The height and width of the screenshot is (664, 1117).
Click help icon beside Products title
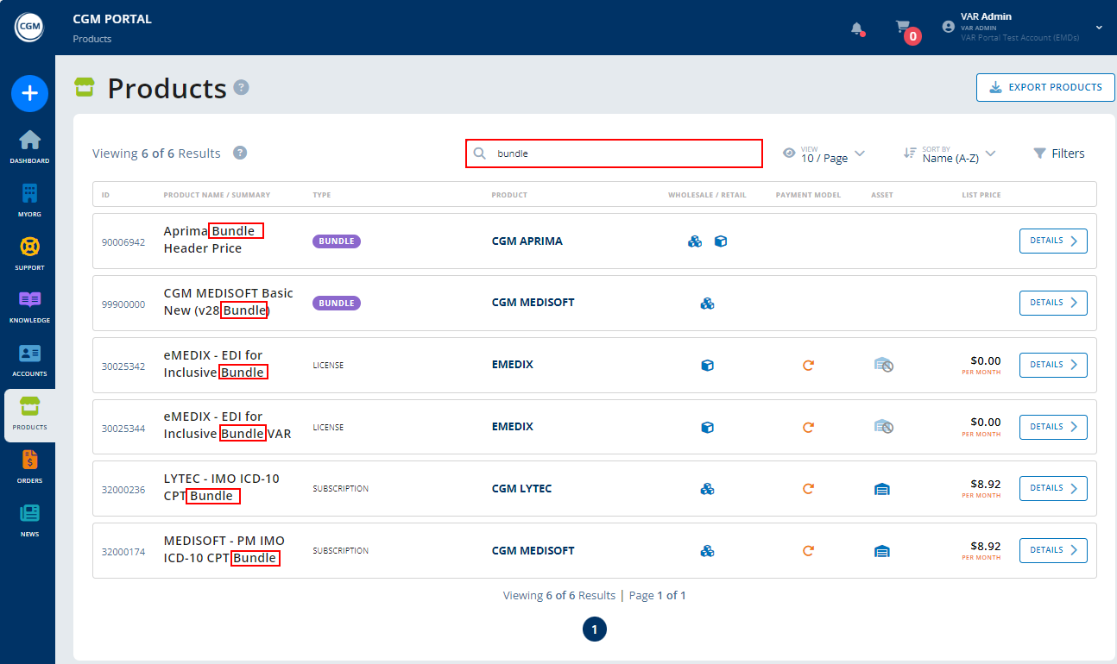coord(242,87)
